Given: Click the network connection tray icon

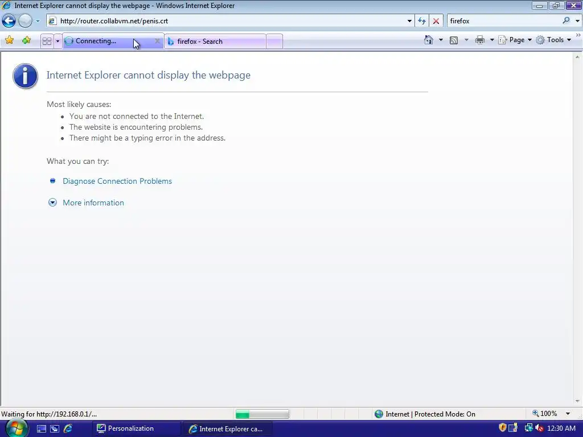Looking at the screenshot, I should [528, 428].
